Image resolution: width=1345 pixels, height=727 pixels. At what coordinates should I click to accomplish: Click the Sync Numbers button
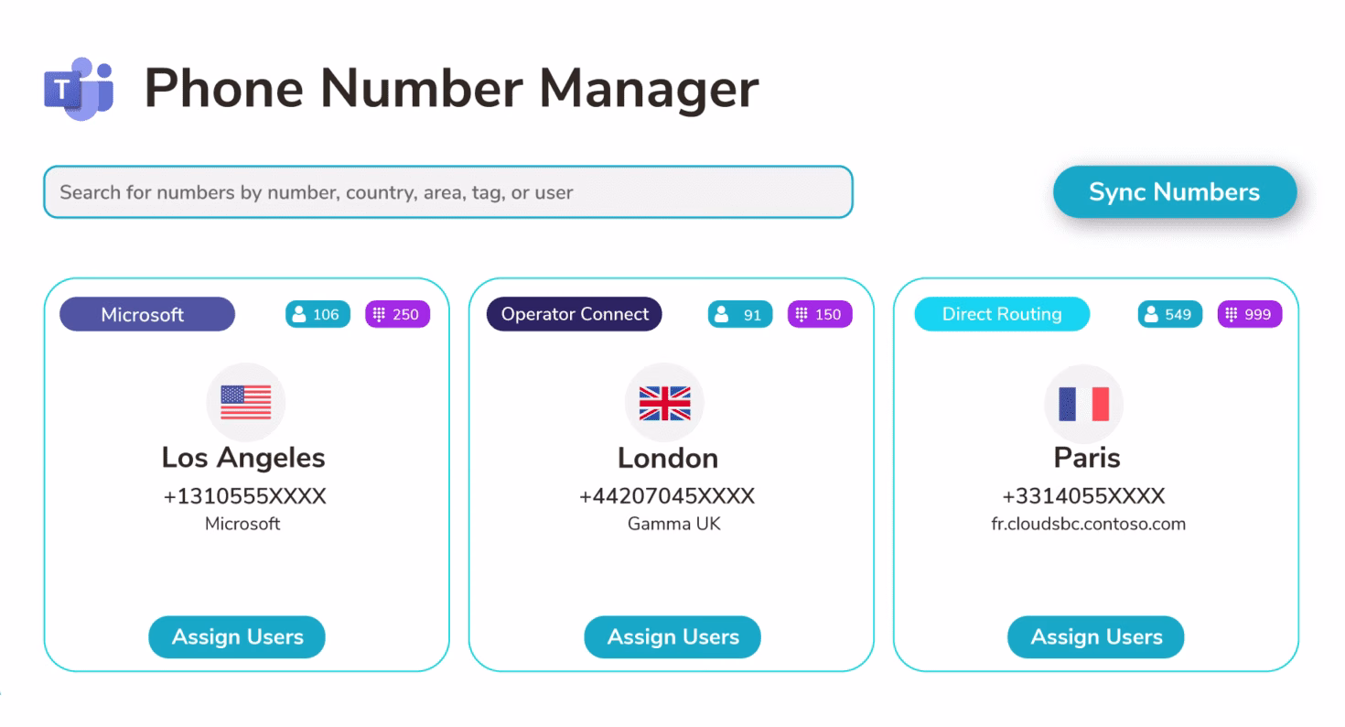coord(1174,192)
